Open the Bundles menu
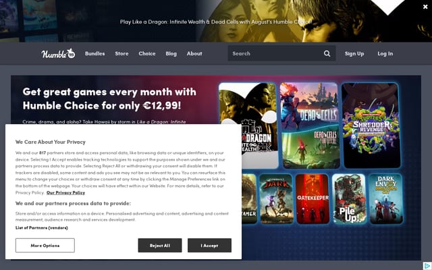The height and width of the screenshot is (270, 432). [94, 53]
